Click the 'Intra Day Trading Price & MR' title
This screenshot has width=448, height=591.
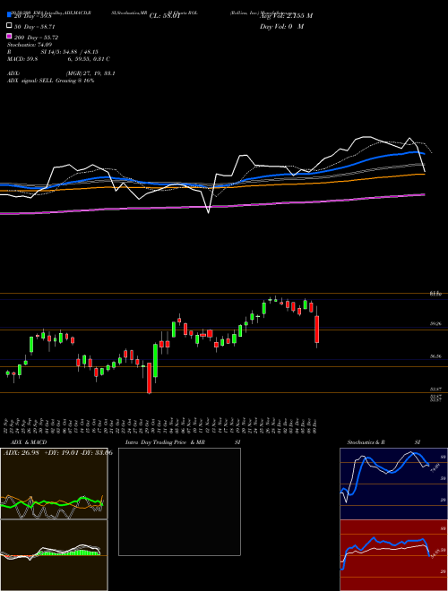pos(165,442)
